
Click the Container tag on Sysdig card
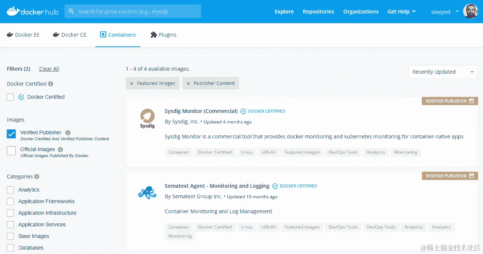(179, 152)
